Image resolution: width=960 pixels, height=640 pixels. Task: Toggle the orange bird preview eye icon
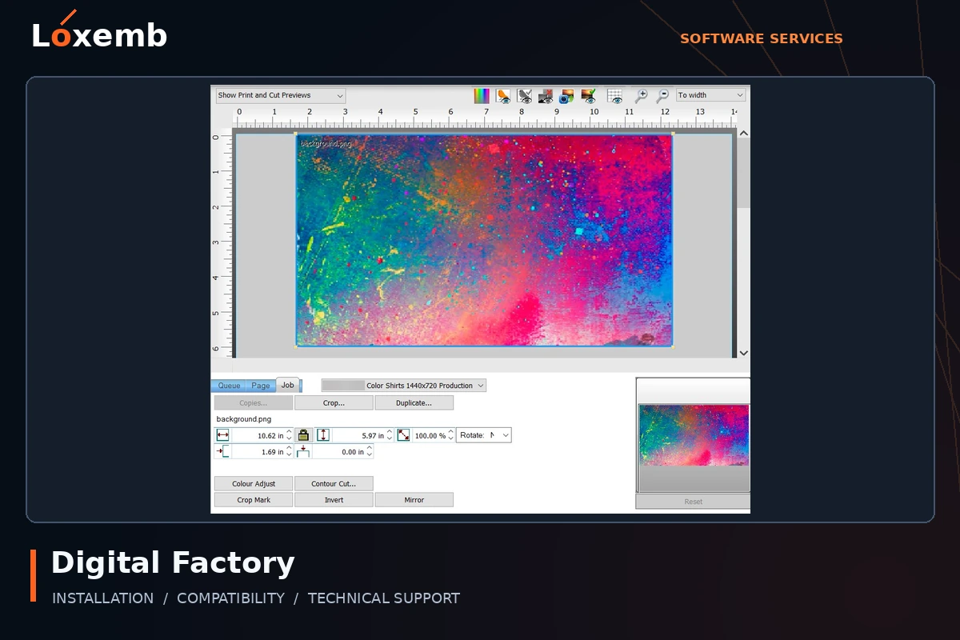pos(503,96)
